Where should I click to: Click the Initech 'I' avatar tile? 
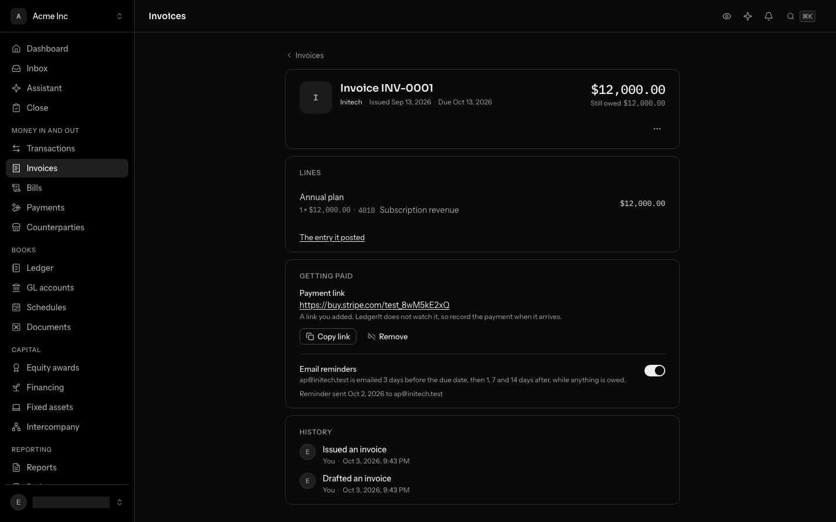point(316,97)
